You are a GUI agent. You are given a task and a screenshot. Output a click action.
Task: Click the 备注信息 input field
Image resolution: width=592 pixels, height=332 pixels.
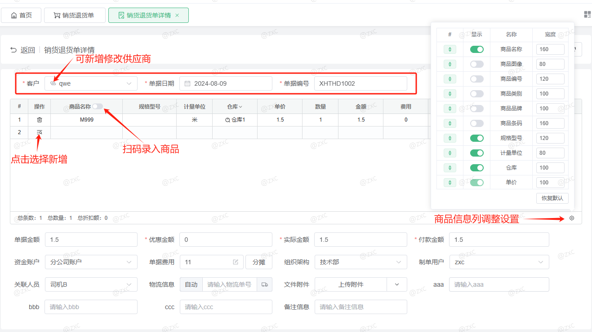[361, 307]
